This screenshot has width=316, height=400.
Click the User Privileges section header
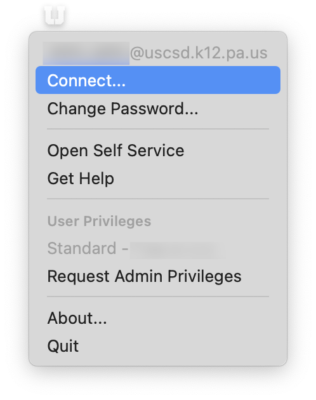pos(99,221)
